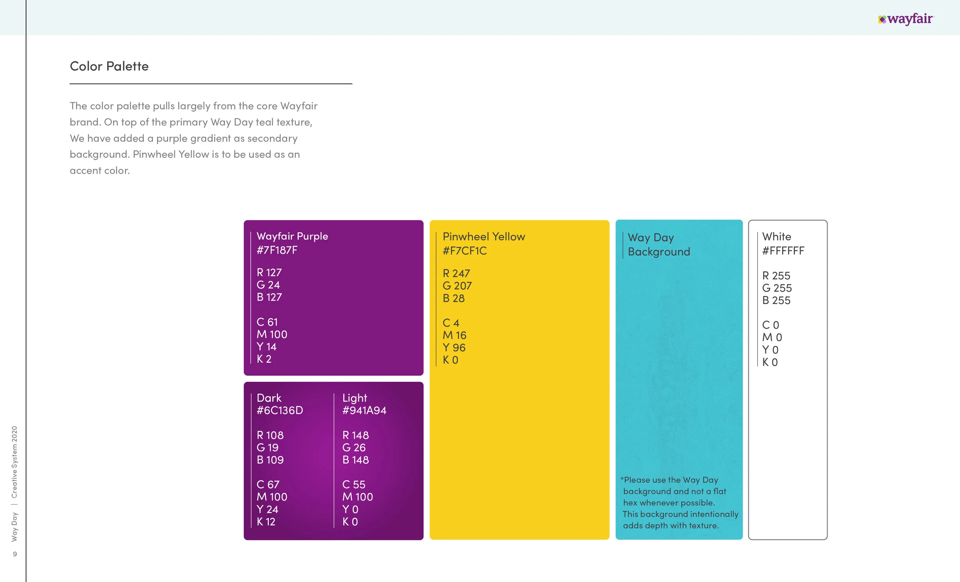Click the page number 9
The width and height of the screenshot is (960, 582).
coord(15,554)
